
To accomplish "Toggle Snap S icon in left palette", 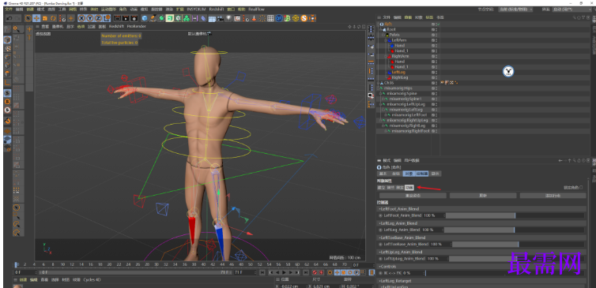I will [x=7, y=93].
